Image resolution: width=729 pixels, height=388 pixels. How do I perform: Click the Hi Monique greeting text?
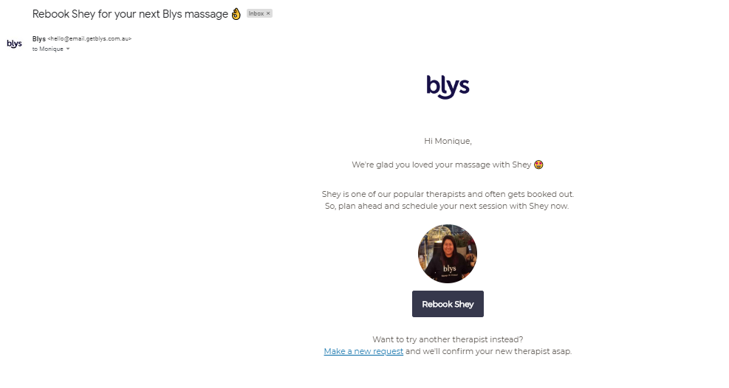(x=448, y=141)
